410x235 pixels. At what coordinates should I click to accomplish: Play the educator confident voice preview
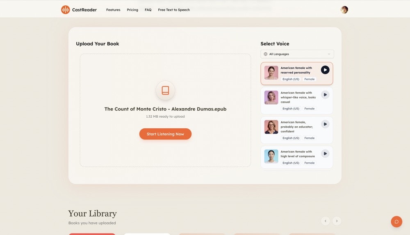pos(325,124)
